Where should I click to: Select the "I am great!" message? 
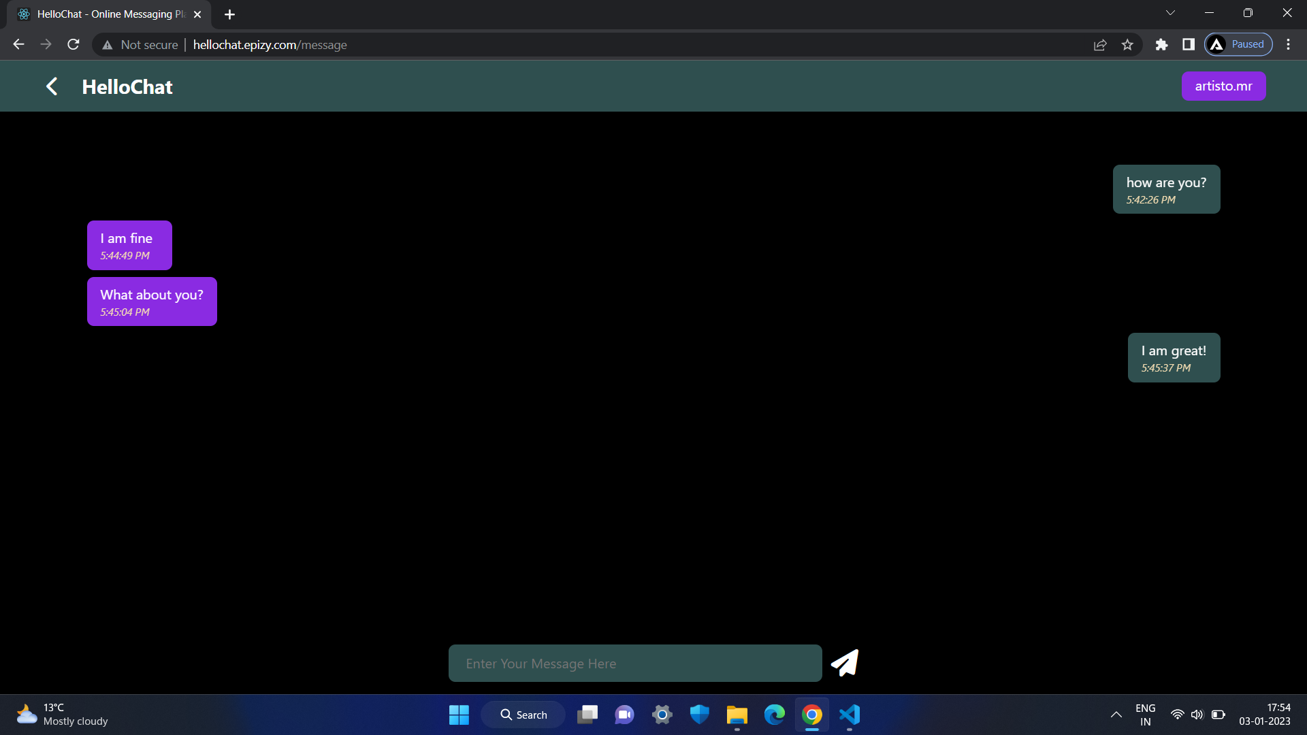click(1174, 357)
